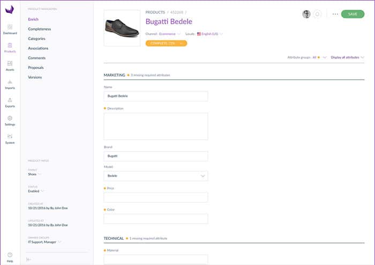Click the Imports sidebar icon
This screenshot has height=265, width=375.
[x=10, y=84]
